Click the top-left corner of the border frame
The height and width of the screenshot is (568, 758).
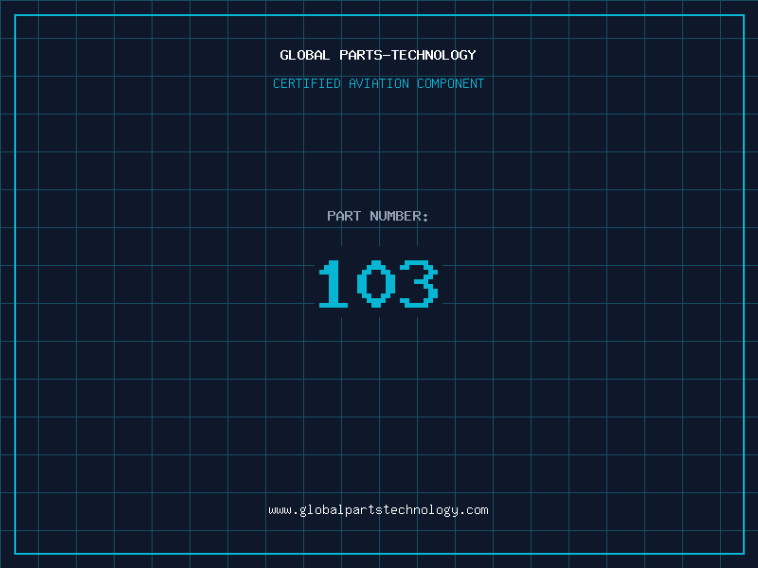15,16
